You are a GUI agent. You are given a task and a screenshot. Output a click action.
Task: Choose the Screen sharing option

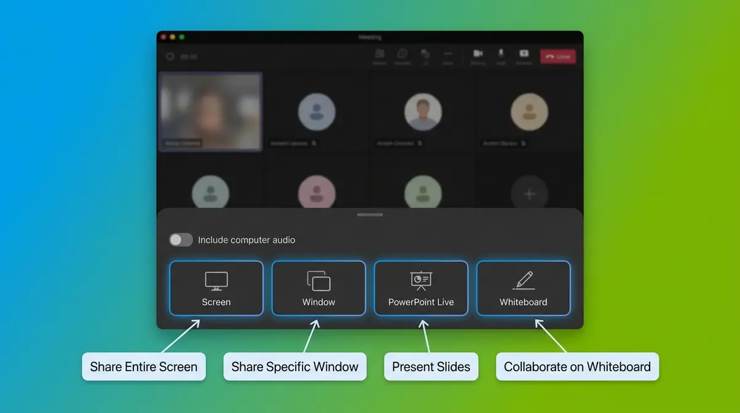point(216,288)
